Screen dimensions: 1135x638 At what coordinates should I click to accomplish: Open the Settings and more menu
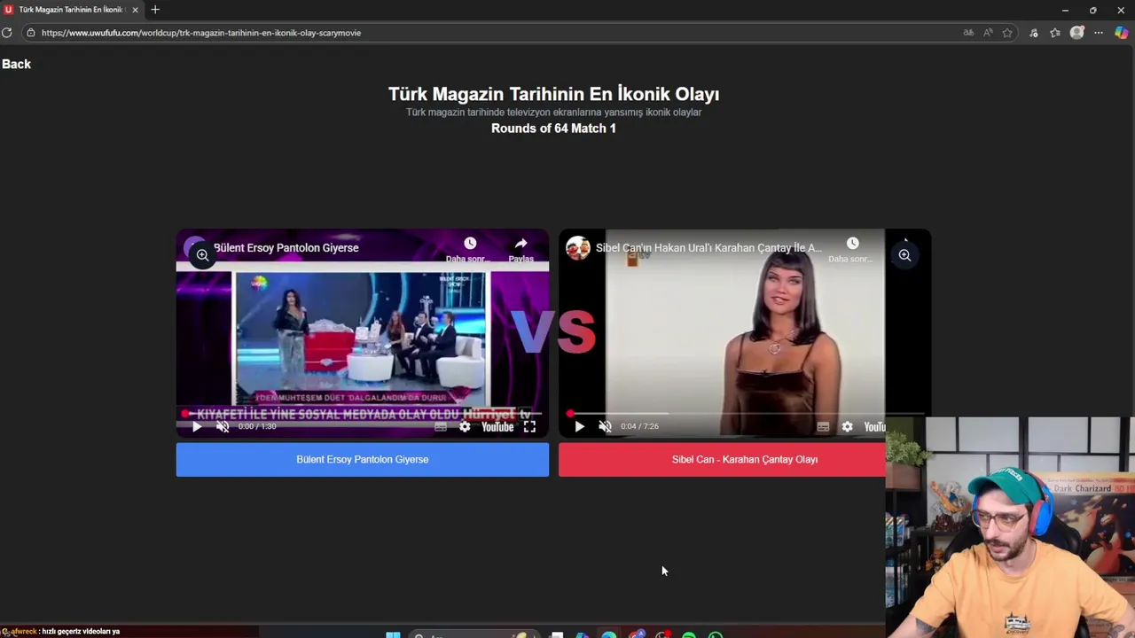tap(1099, 33)
